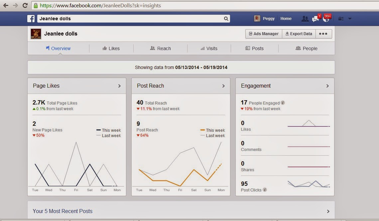Click the Facebook home logo icon
This screenshot has height=221, width=379.
(31, 19)
